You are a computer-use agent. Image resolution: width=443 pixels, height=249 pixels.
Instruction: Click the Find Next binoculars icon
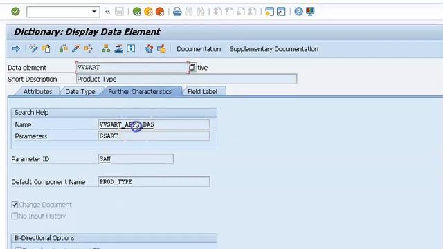tap(200, 12)
